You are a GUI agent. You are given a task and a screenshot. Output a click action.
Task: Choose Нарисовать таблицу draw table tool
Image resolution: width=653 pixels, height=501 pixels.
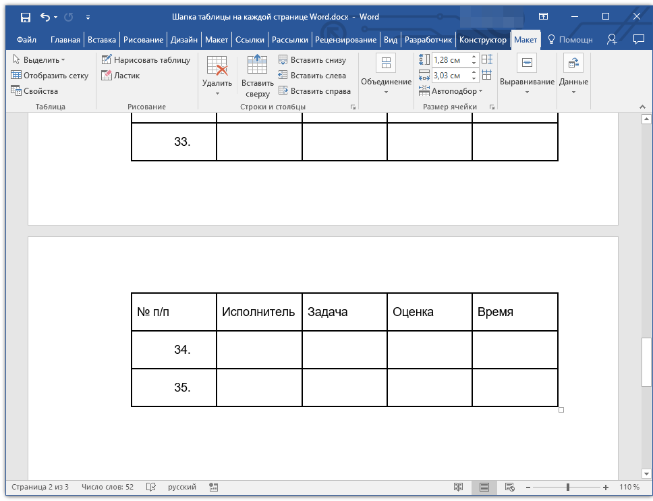[x=146, y=59]
